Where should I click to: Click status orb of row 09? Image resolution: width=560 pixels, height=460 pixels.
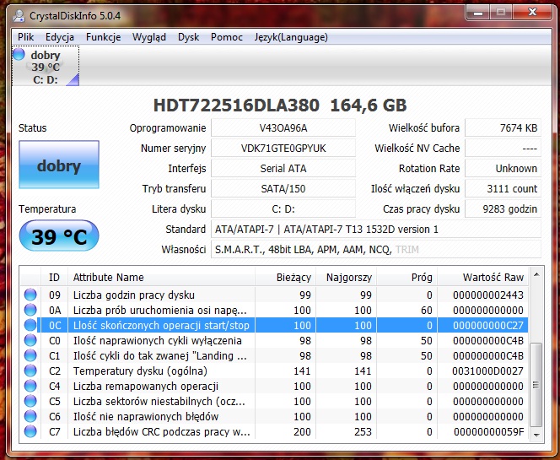[x=30, y=295]
